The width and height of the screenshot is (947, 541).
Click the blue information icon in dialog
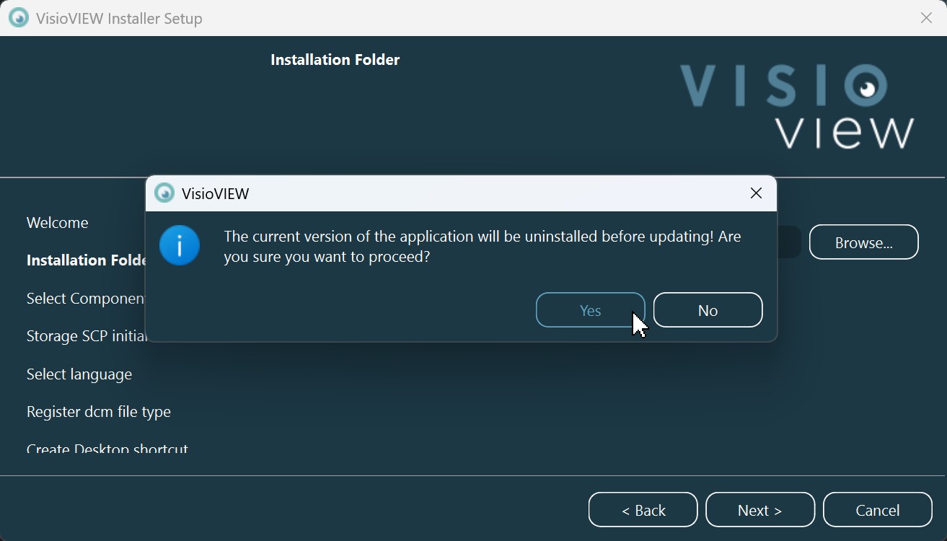pyautogui.click(x=179, y=245)
